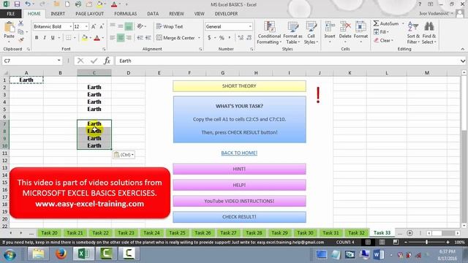This screenshot has height=263, width=468.
Task: Decrease font size with the smaller A icon
Action: 102,26
